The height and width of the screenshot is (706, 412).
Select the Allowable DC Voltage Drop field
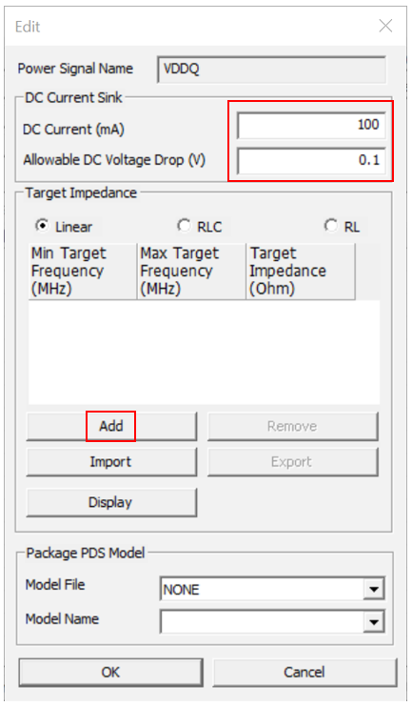tap(311, 160)
